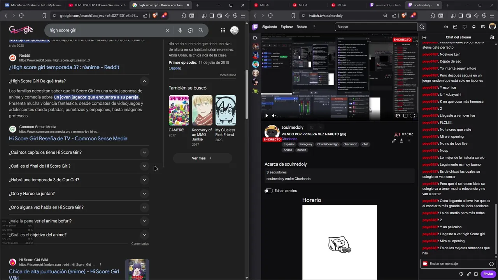The image size is (498, 280).
Task: Open the Google apps grid
Action: pos(223,30)
